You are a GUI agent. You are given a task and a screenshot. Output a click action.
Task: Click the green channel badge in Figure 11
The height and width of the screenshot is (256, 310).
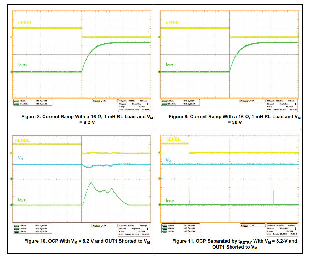(x=165, y=232)
